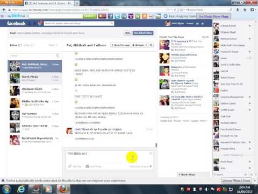Viewport: 258px width, 194px height.
Task: Click the search messages field
Action: coord(34,56)
